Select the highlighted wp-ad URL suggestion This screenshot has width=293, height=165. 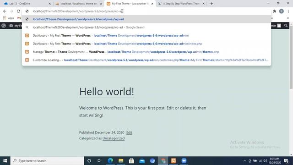(x=146, y=19)
